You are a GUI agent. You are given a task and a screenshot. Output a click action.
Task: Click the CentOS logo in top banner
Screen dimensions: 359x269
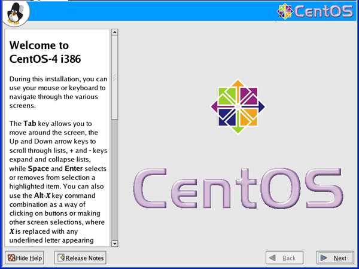(x=315, y=11)
